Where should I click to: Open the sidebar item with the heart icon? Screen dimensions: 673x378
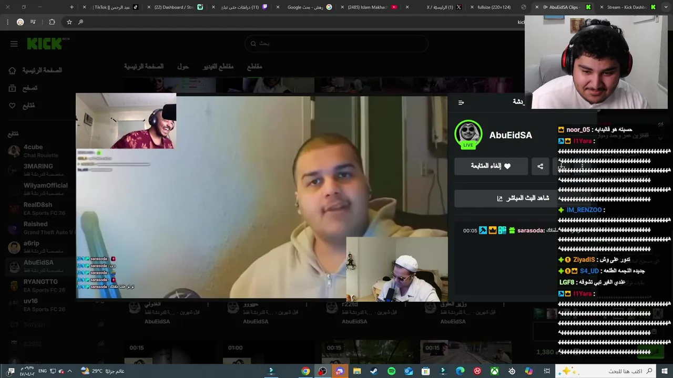click(22, 106)
